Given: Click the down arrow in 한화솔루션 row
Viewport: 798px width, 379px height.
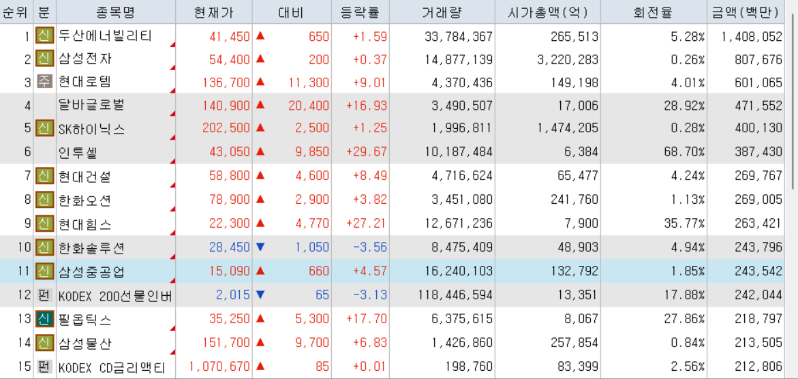Looking at the screenshot, I should (x=260, y=247).
